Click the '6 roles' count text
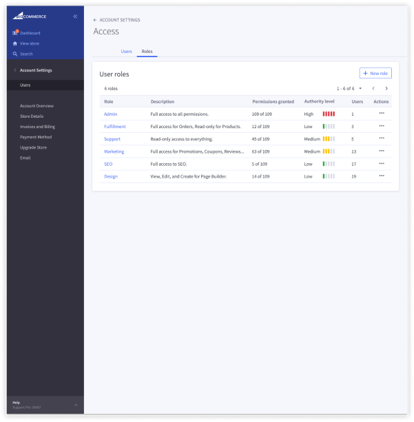The height and width of the screenshot is (422, 414). tap(111, 89)
